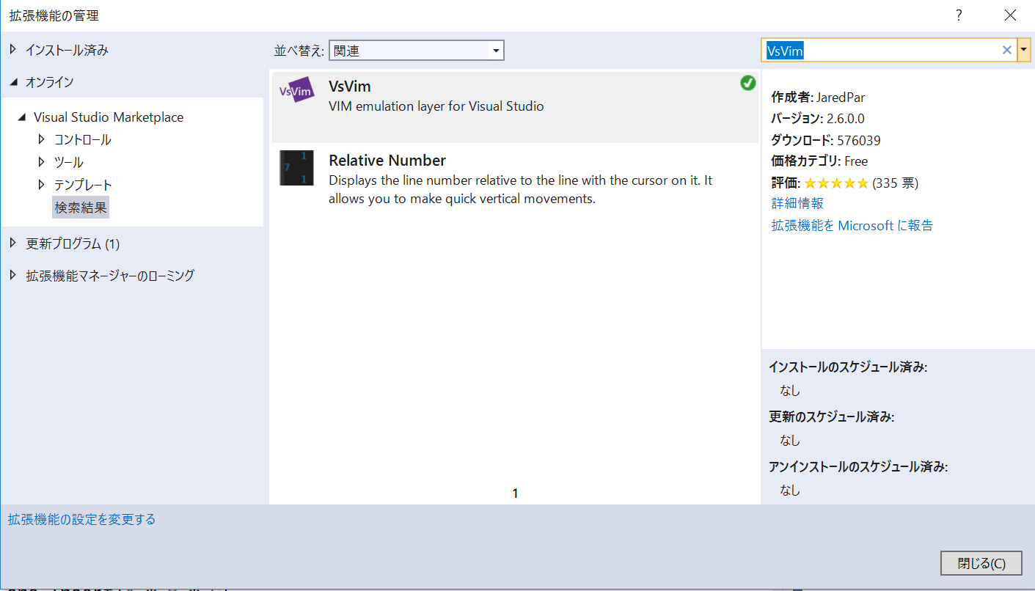Open the 関連 sort order dropdown
The height and width of the screenshot is (591, 1035).
coord(497,50)
